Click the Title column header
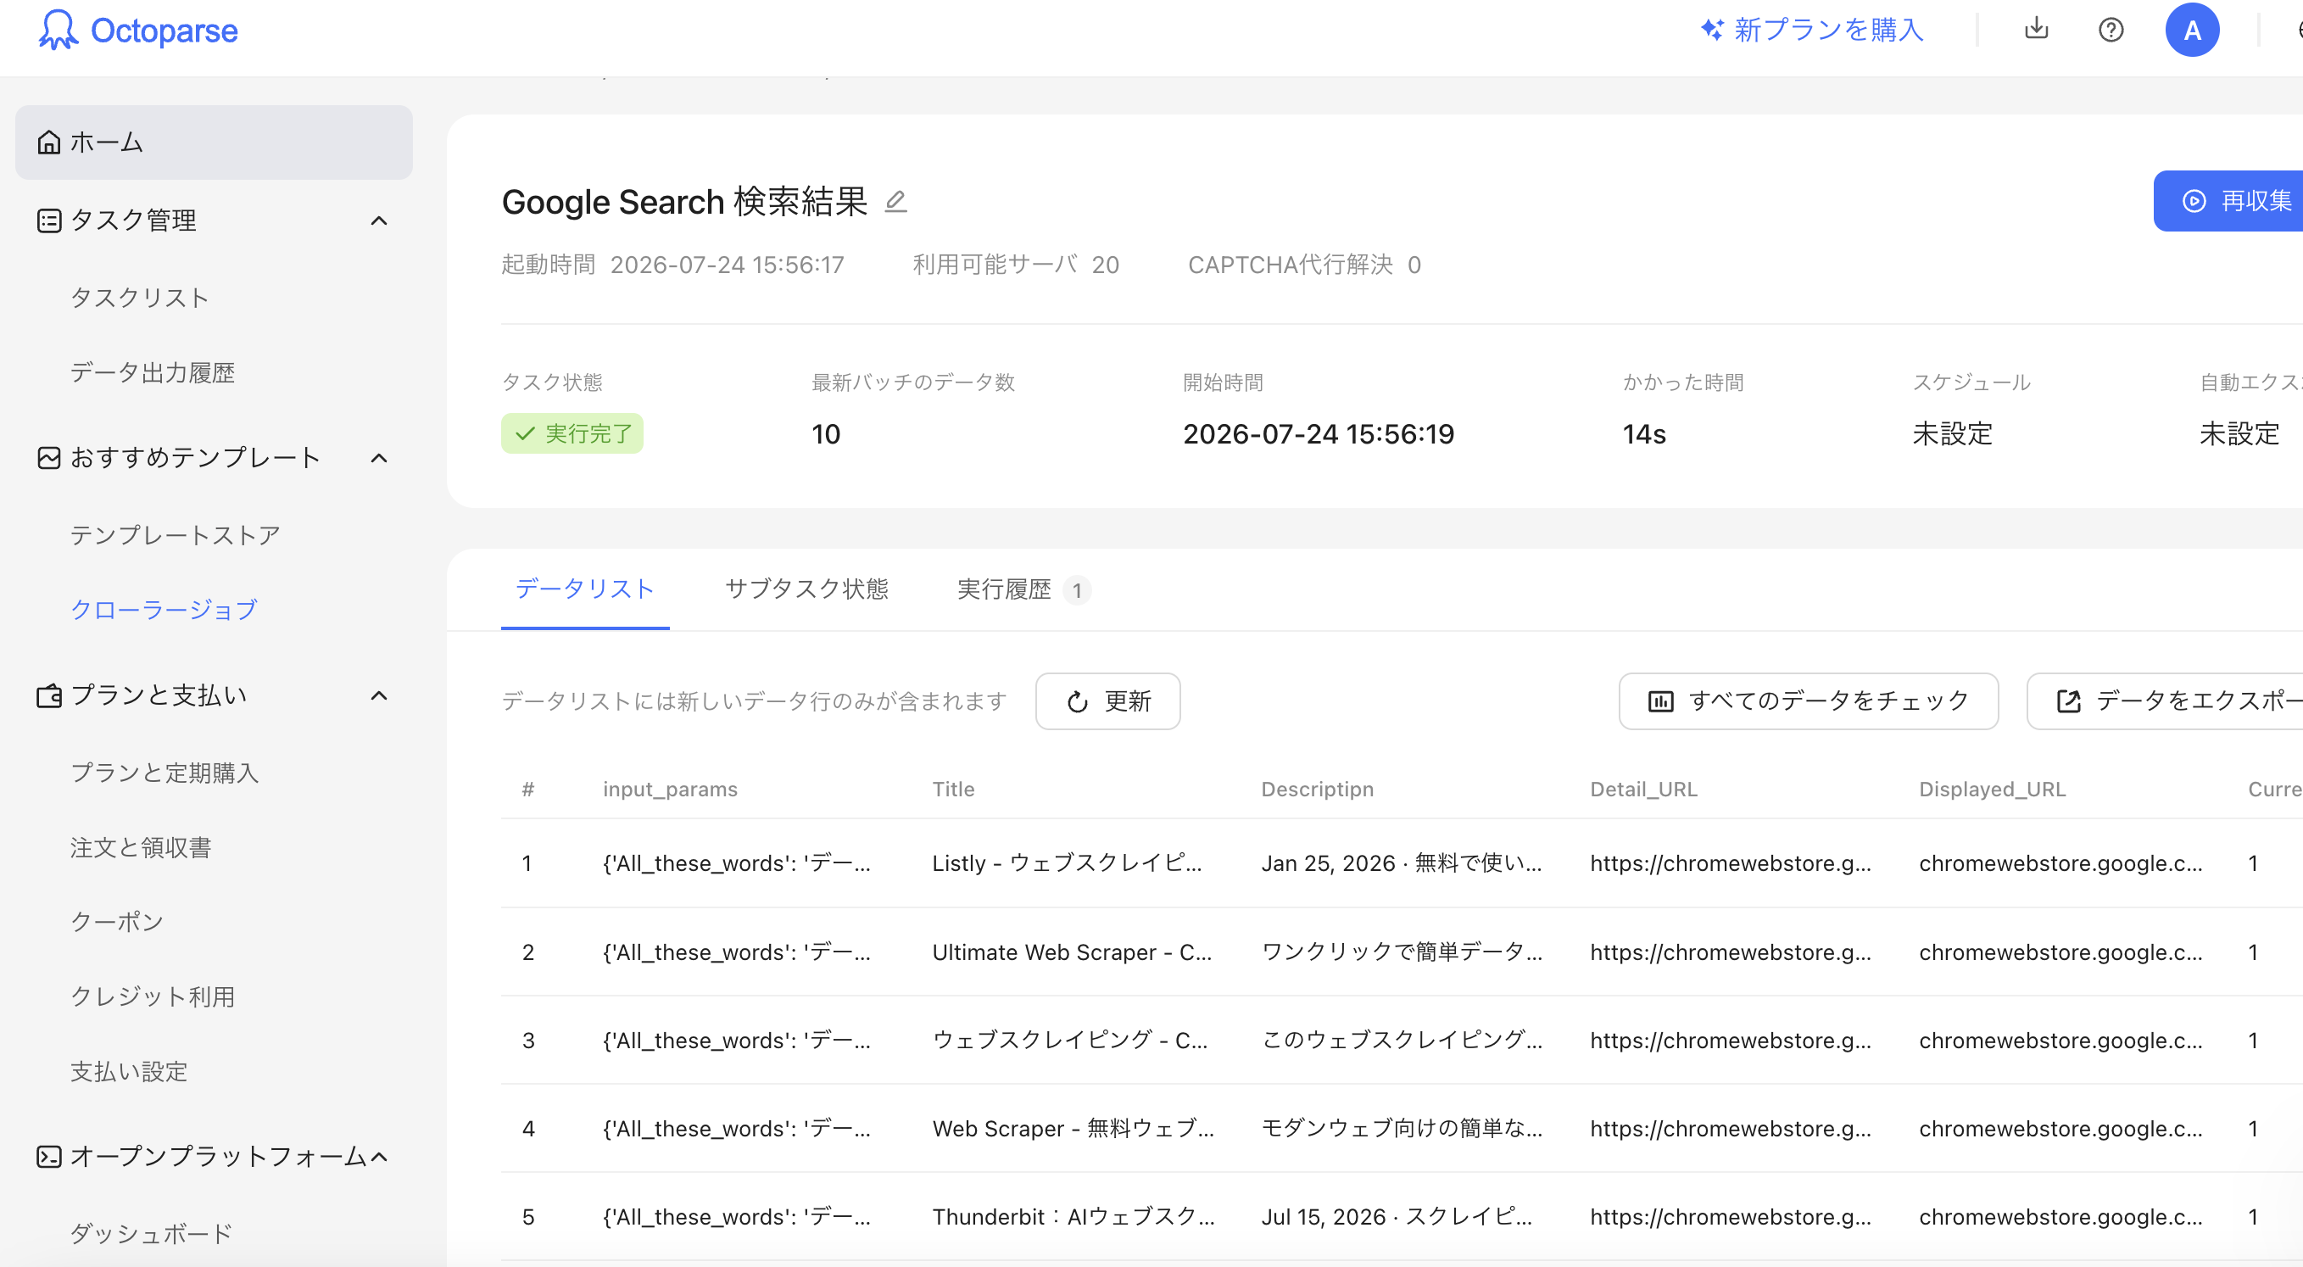The height and width of the screenshot is (1267, 2303). pyautogui.click(x=953, y=790)
